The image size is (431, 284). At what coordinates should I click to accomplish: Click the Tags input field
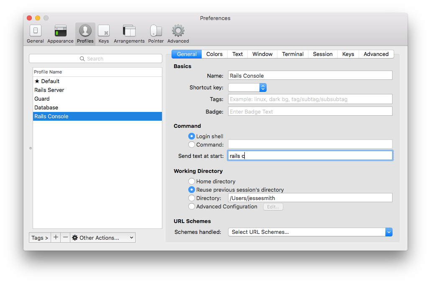tap(310, 99)
